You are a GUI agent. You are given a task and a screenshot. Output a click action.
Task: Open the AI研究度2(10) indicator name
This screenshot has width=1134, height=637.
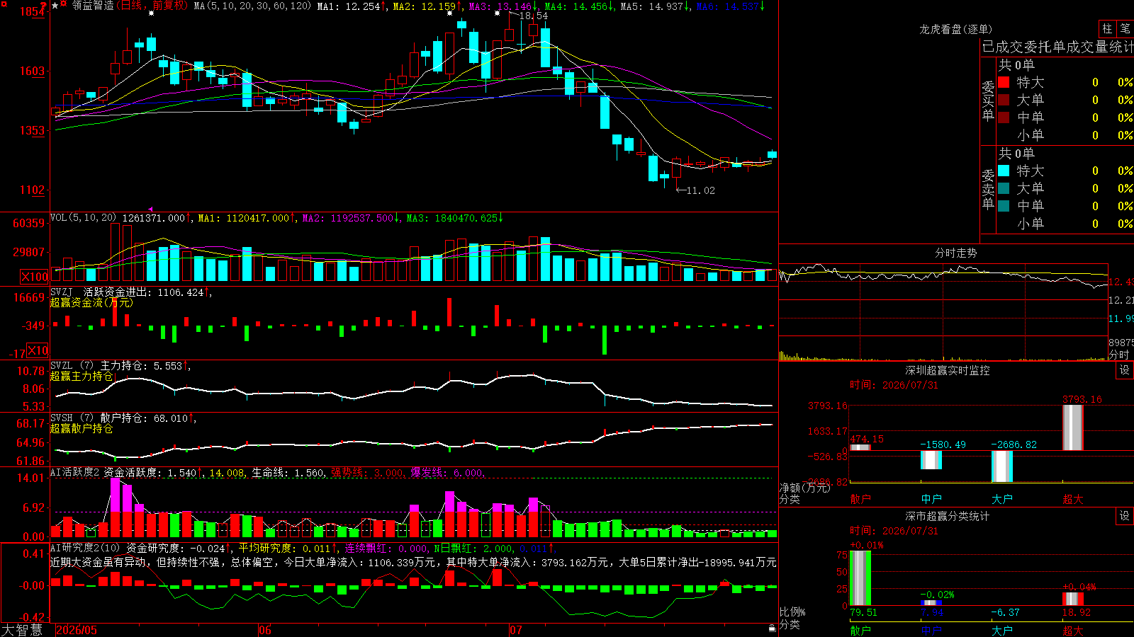pyautogui.click(x=85, y=548)
